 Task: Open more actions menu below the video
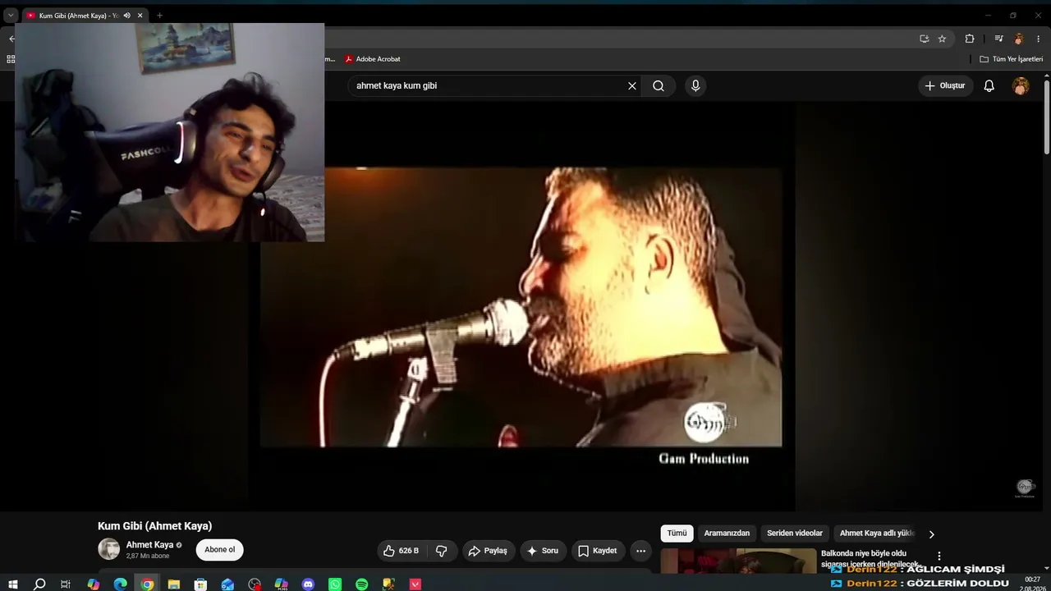(x=640, y=551)
